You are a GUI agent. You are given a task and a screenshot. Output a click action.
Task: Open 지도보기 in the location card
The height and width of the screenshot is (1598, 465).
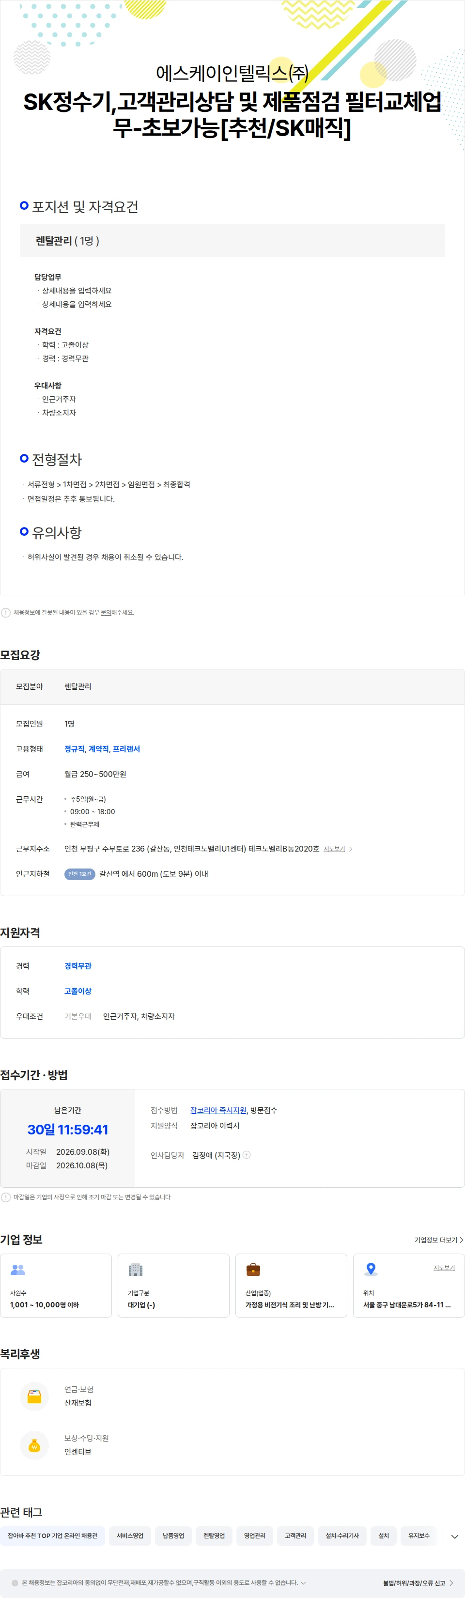click(444, 1267)
